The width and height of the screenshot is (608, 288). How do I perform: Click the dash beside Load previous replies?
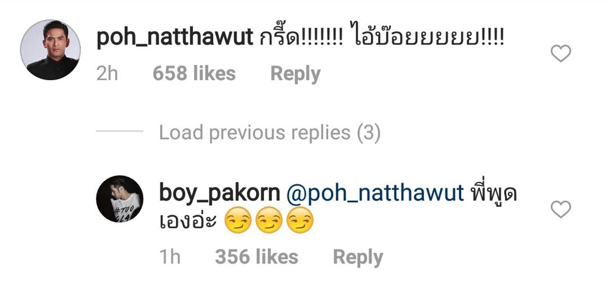tap(119, 131)
